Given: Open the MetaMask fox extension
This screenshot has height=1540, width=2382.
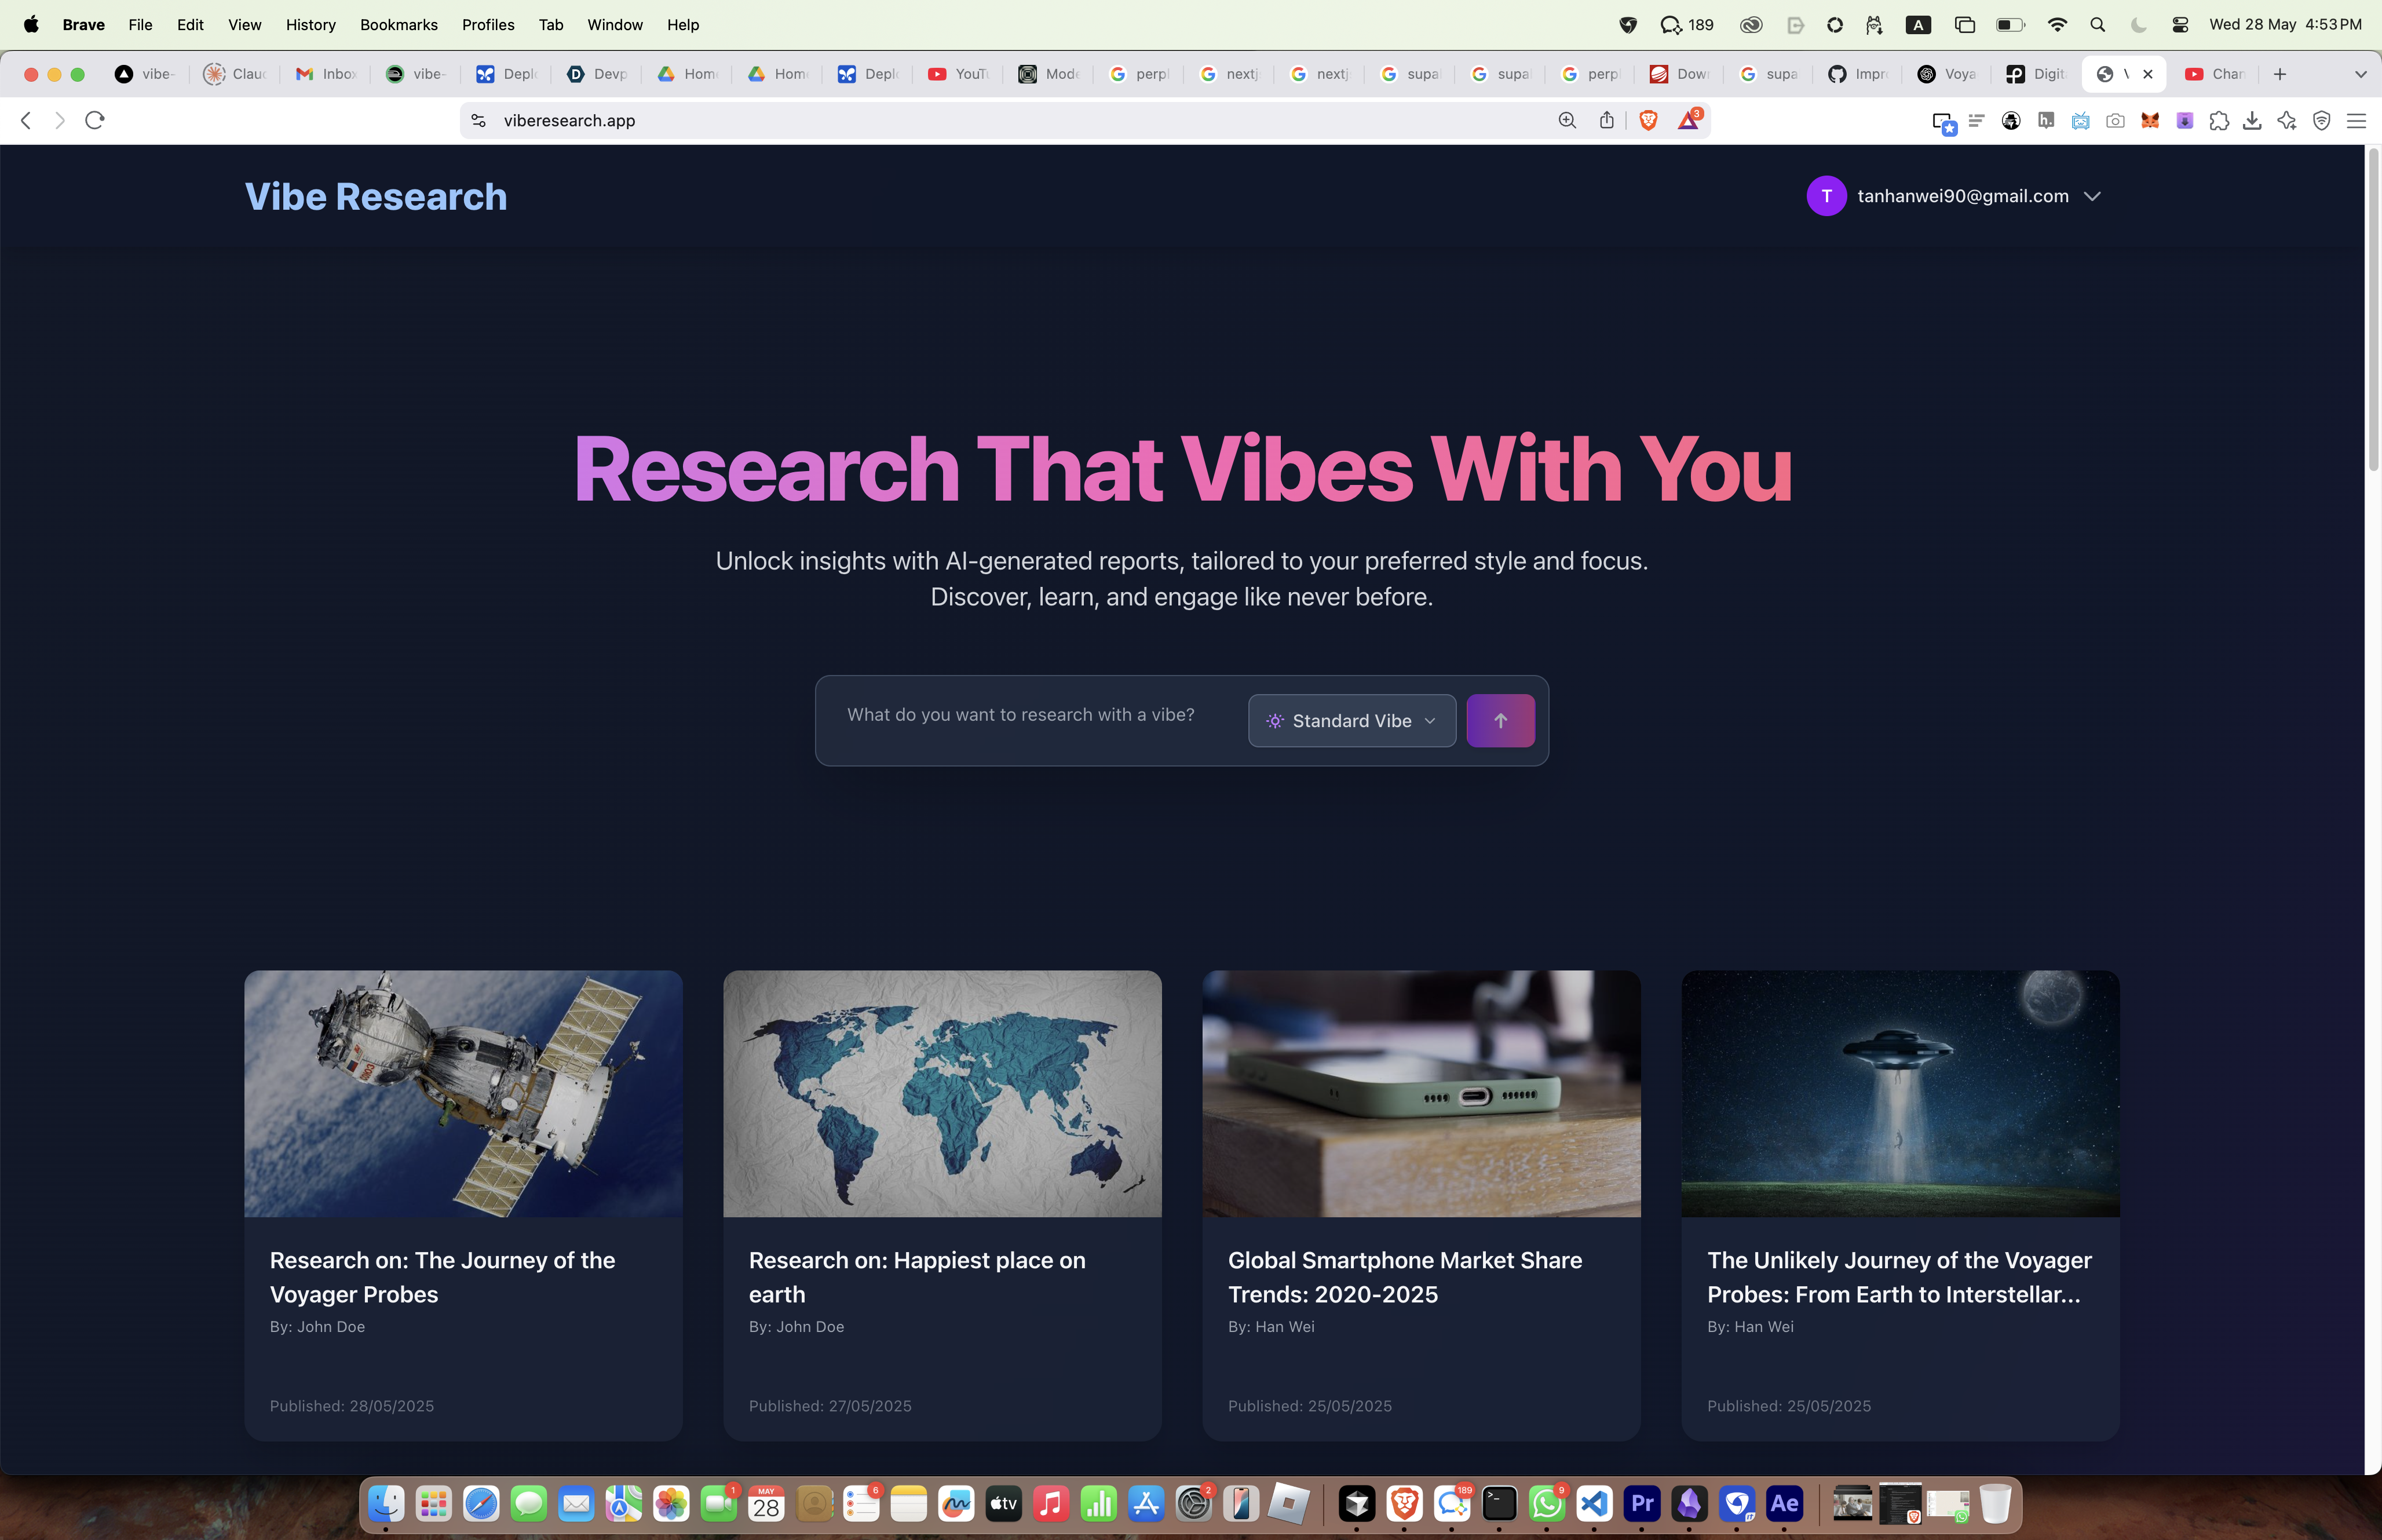Looking at the screenshot, I should [x=2149, y=121].
